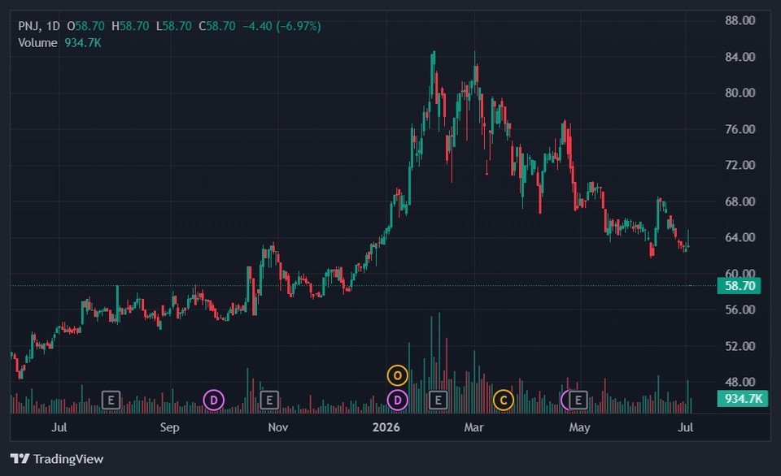The height and width of the screenshot is (476, 781).
Task: Open the purple D dividend marker after Sep
Action: point(214,400)
